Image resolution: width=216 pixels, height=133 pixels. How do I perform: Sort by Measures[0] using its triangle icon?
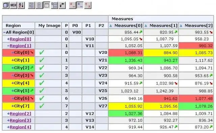coord(110,26)
